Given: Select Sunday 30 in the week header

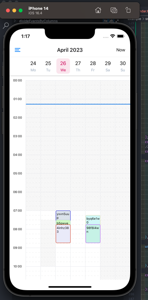Looking at the screenshot, I should pyautogui.click(x=123, y=66).
